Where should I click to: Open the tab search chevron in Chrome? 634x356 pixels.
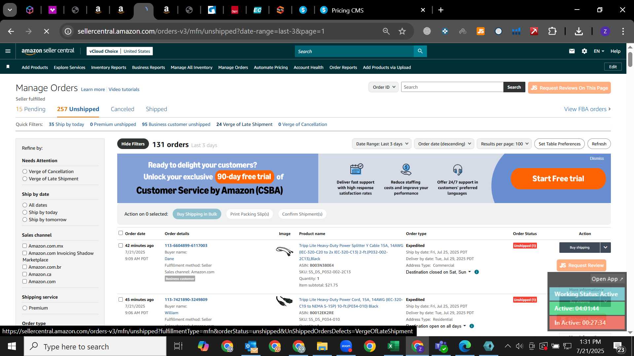coord(10,10)
